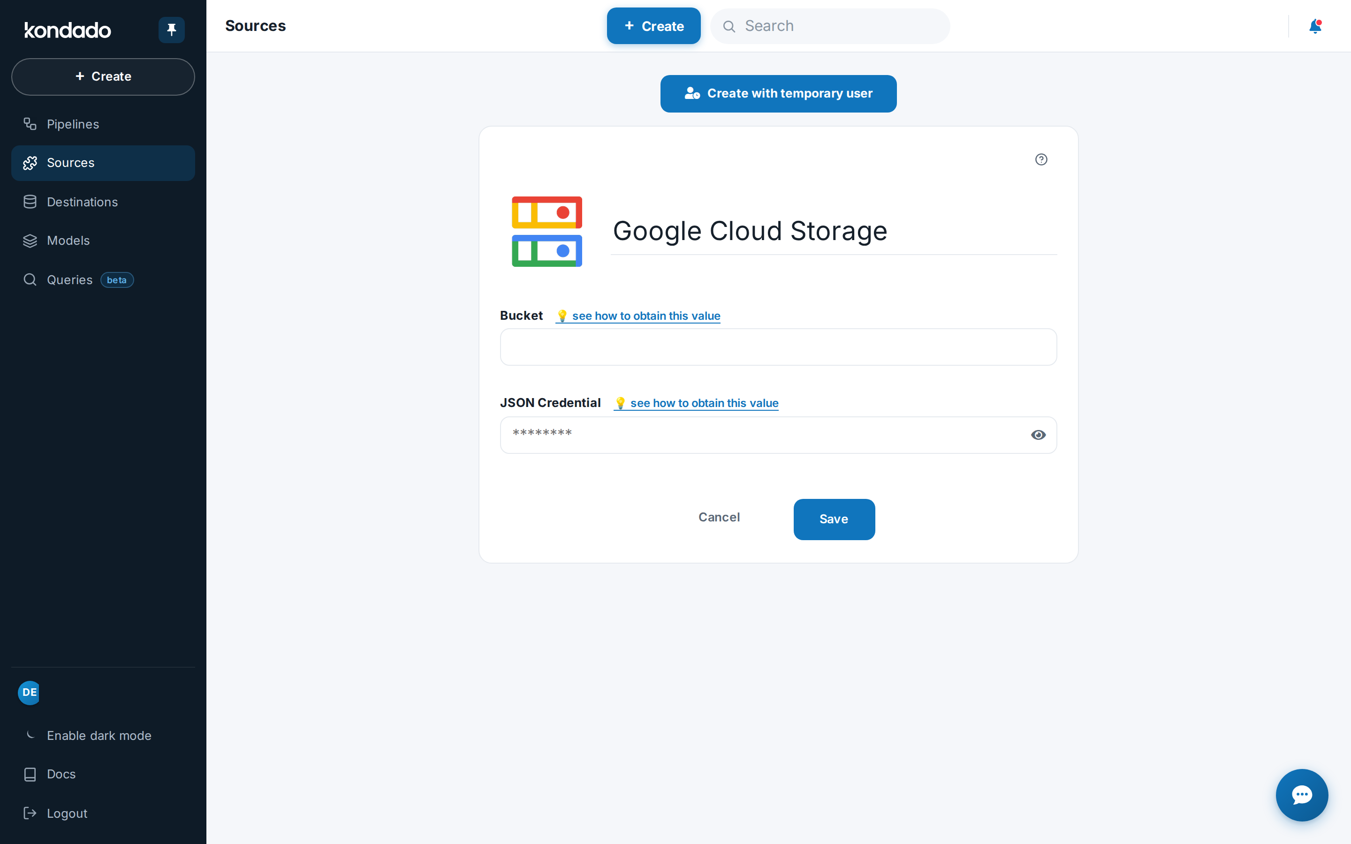
Task: Click the Bucket input field
Action: 778,347
